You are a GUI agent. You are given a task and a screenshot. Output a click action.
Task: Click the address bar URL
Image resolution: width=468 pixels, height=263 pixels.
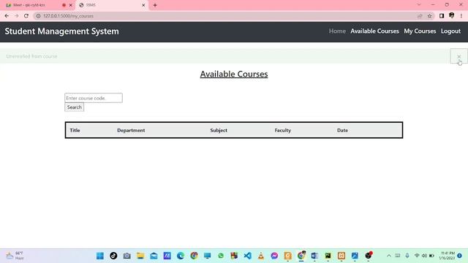coord(68,16)
